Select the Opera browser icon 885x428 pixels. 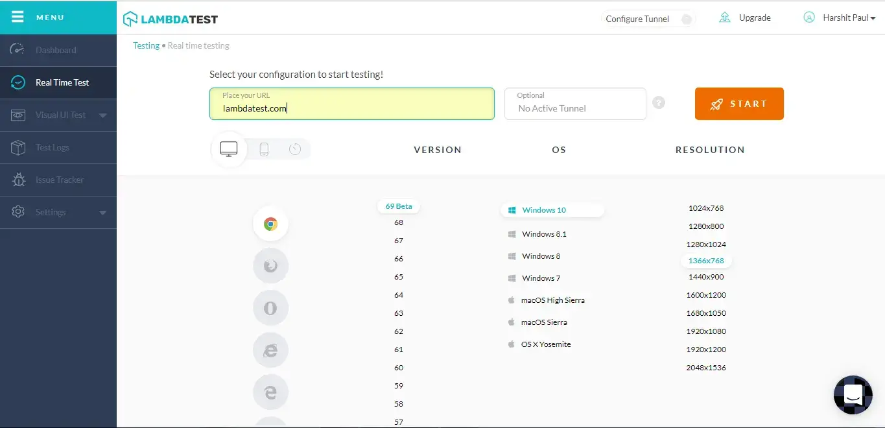270,308
